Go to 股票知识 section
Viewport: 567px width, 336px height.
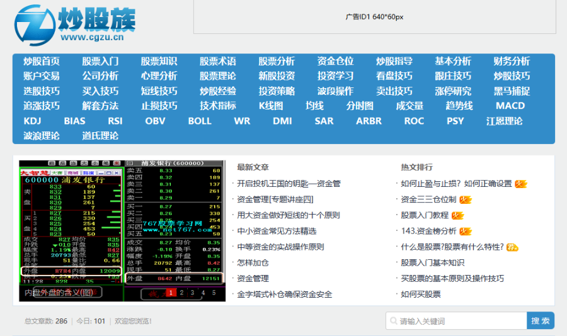(x=159, y=61)
